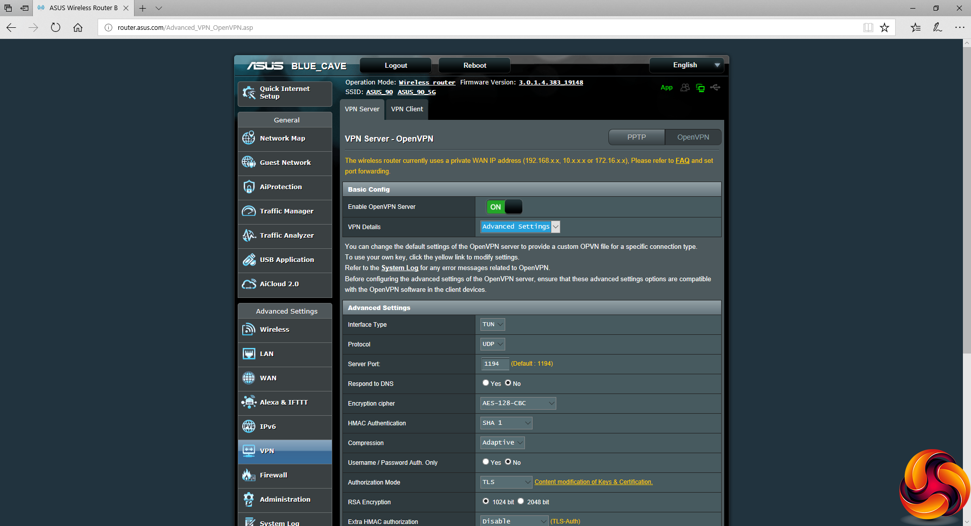Switch to the VPN Client tab
971x526 pixels.
tap(407, 109)
